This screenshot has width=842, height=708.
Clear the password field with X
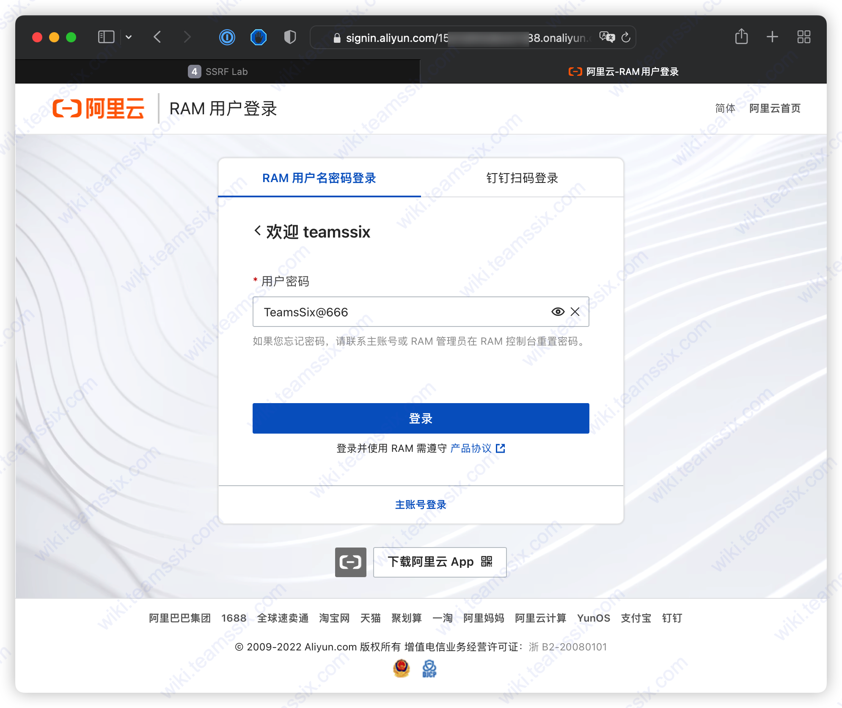pyautogui.click(x=575, y=312)
